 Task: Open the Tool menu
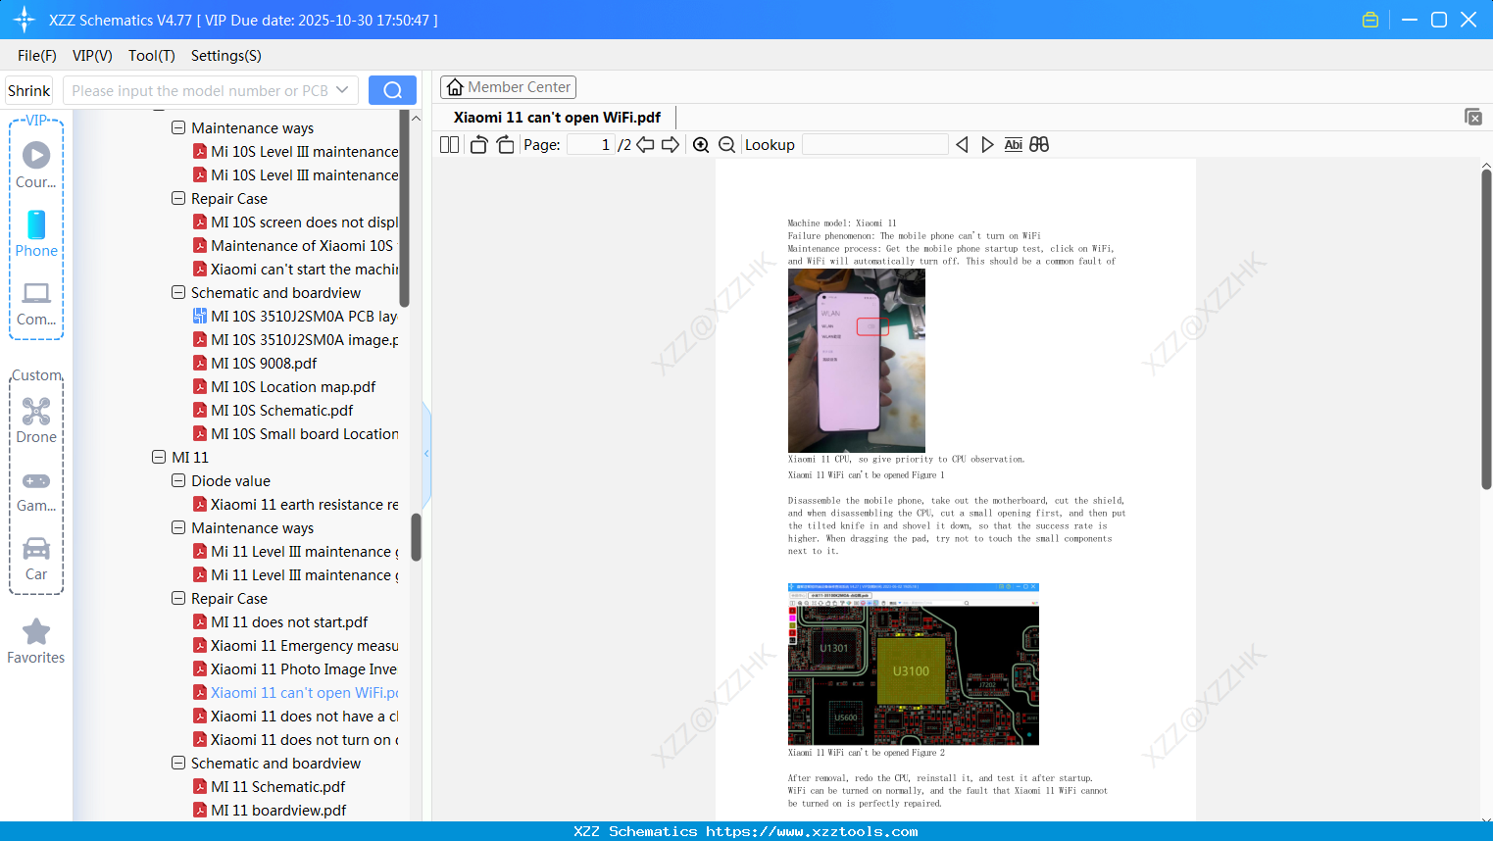152,56
